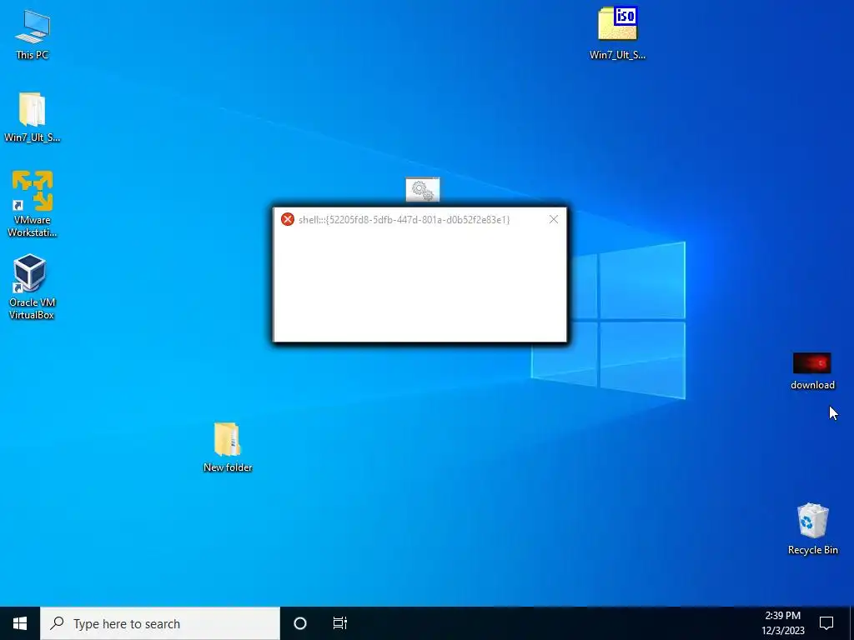Select the Win7_Ult_S folder below This PC
This screenshot has height=640, width=854.
coord(33,117)
